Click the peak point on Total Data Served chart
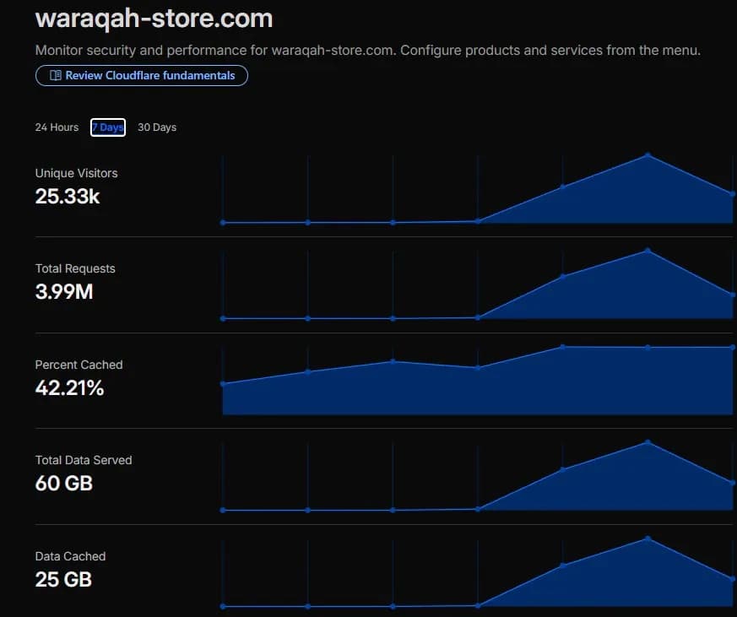The width and height of the screenshot is (737, 617). coord(648,442)
